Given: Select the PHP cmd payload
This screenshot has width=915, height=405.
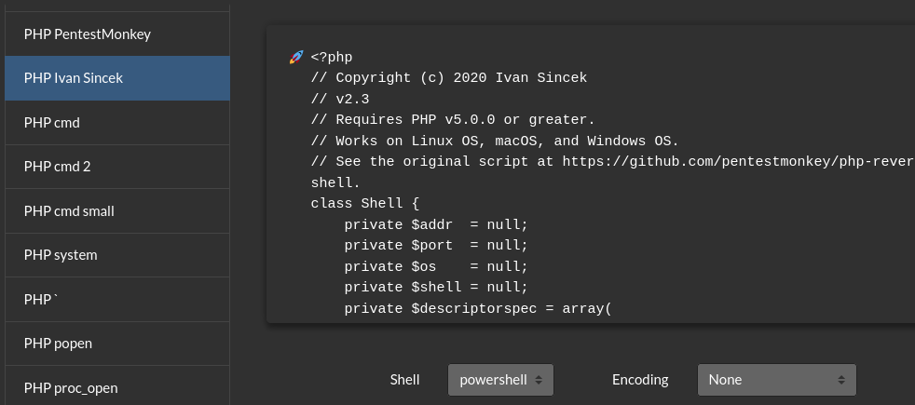Looking at the screenshot, I should pyautogui.click(x=117, y=122).
